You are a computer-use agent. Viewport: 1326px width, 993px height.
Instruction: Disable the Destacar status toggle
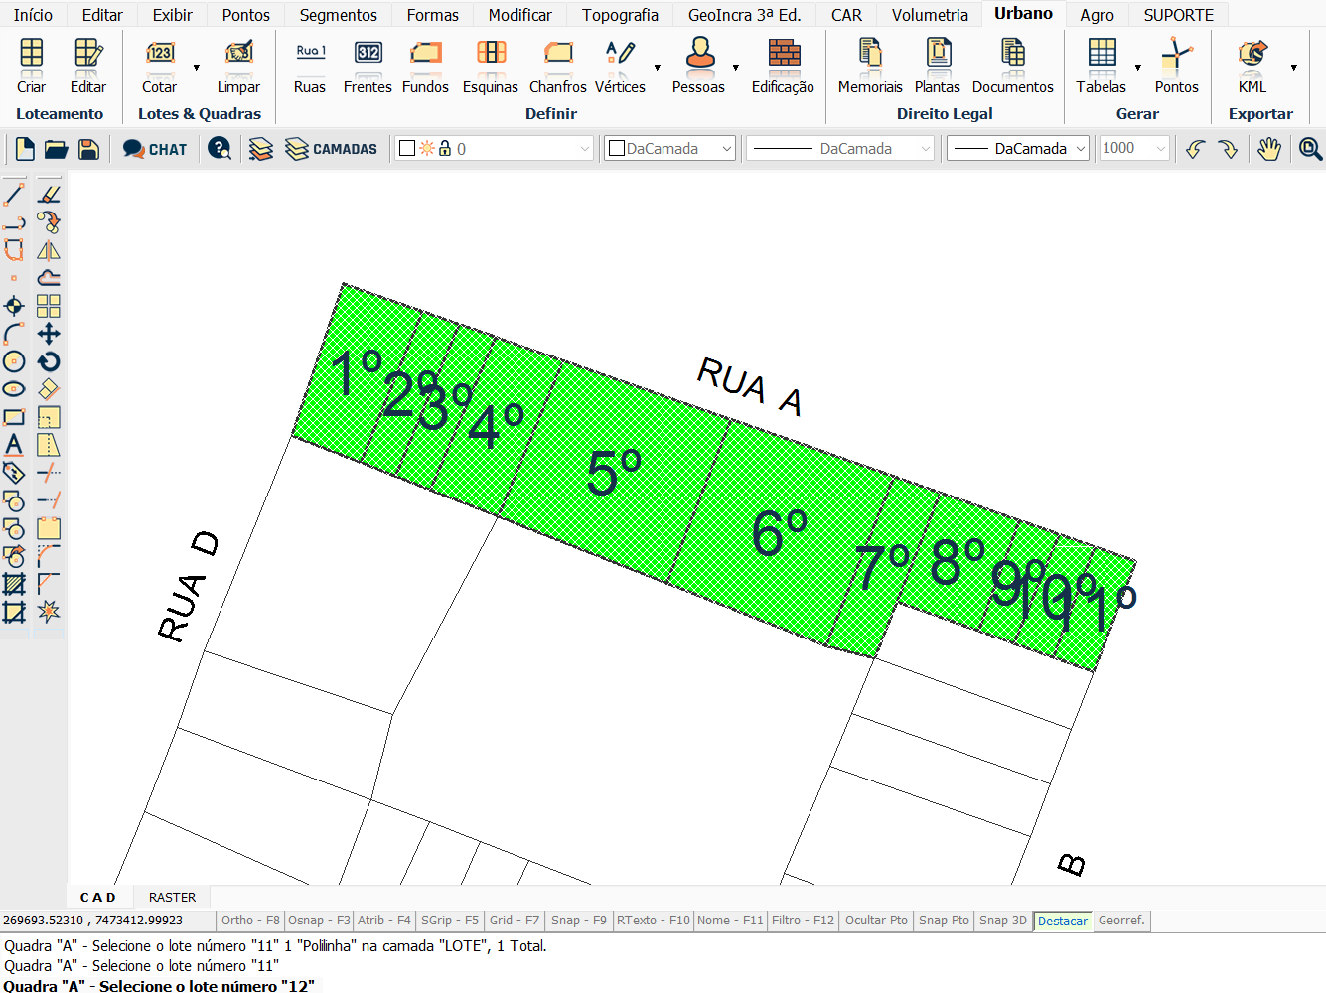[1062, 921]
